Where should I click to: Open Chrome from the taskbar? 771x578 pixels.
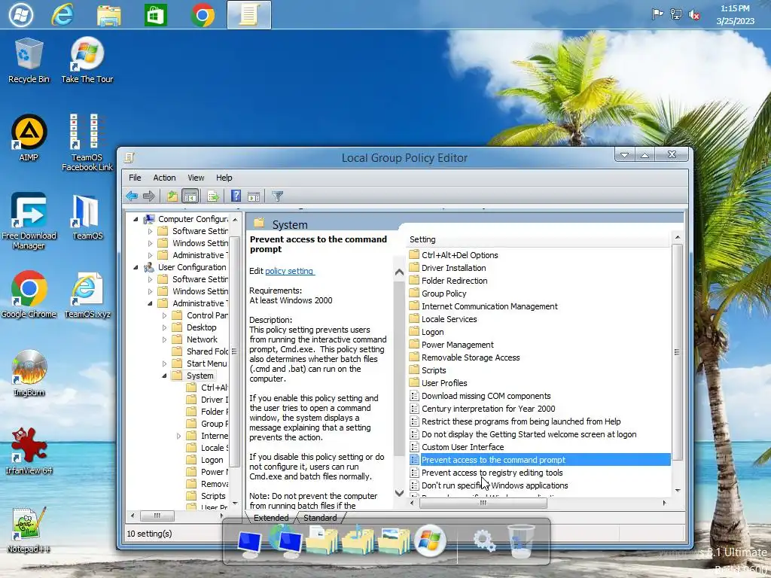pos(202,15)
